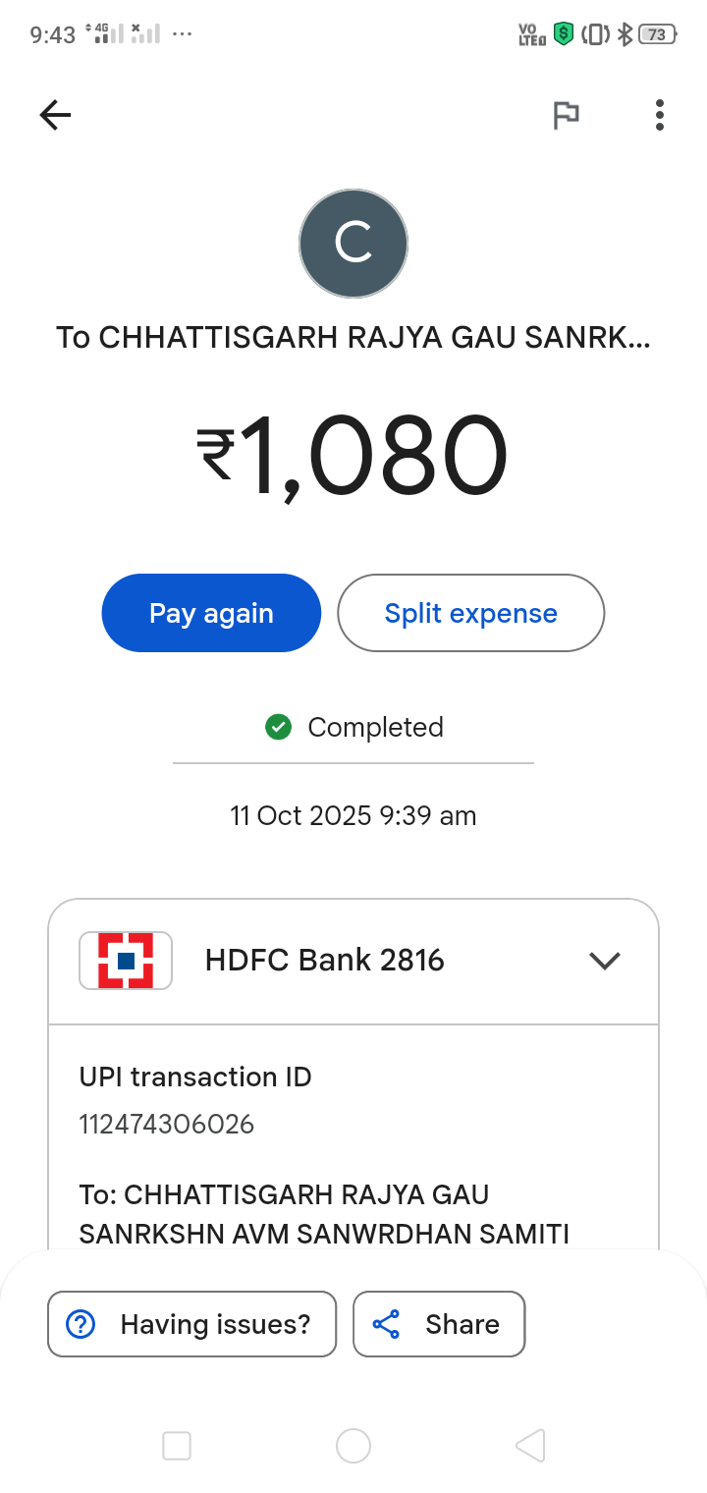Open the Having issues? option
This screenshot has height=1493, width=707.
(192, 1324)
